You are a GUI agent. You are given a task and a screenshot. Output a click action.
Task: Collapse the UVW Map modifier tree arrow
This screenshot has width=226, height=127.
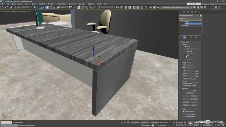[183, 22]
